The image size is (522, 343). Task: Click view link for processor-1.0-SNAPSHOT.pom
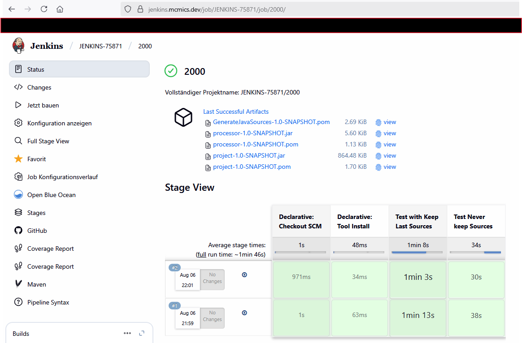tap(390, 144)
